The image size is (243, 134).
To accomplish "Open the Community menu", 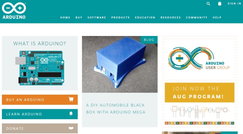I will (x=197, y=18).
